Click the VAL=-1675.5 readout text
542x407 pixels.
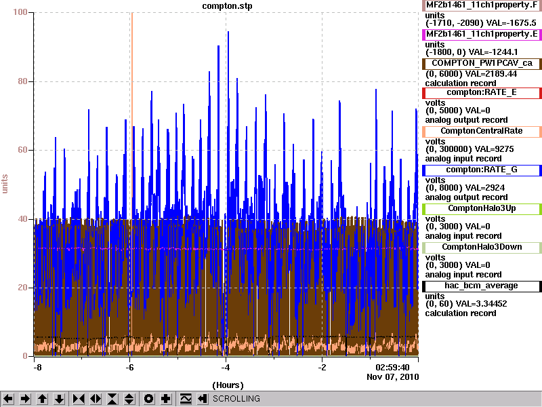[x=512, y=23]
